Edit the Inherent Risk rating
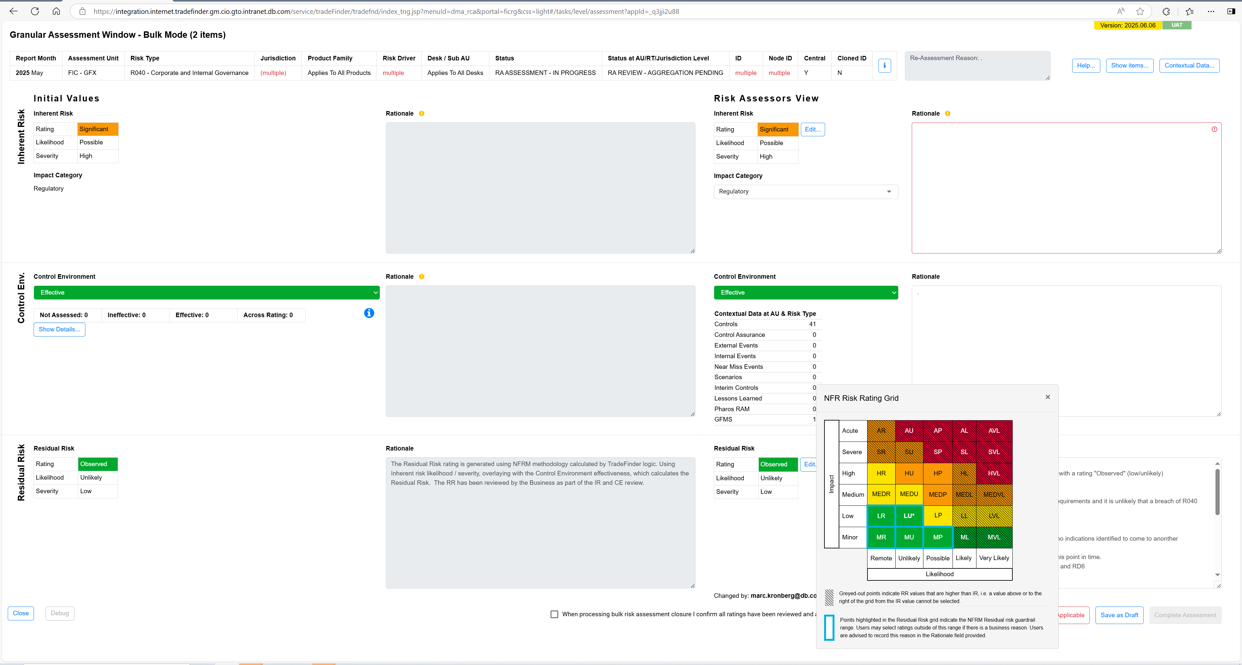The image size is (1242, 665). (812, 130)
